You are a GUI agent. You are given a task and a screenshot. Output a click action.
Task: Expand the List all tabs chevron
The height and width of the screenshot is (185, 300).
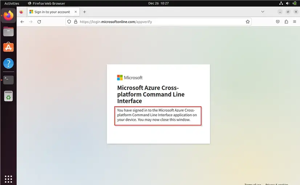click(263, 12)
